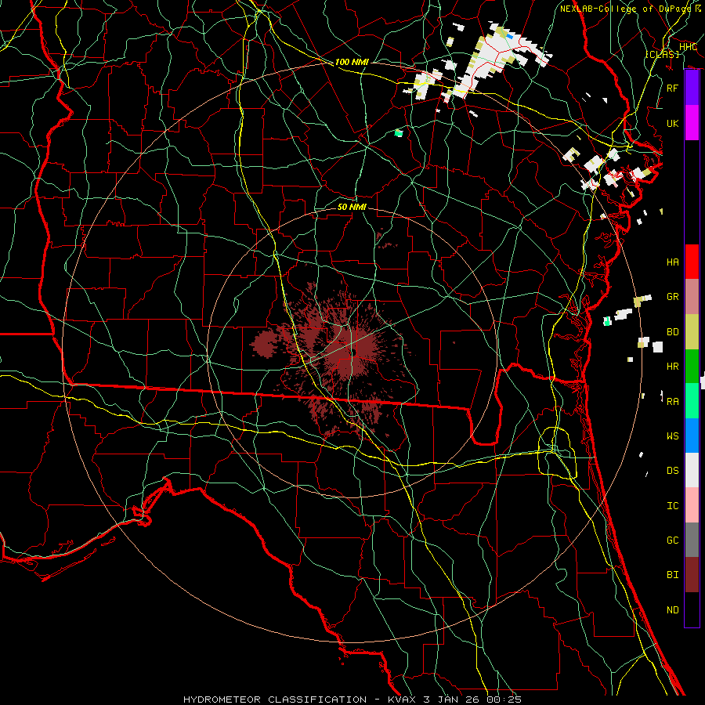Select the BD label text in legend

673,332
